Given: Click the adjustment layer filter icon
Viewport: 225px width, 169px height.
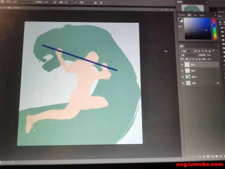Looking at the screenshot, I should [x=199, y=51].
